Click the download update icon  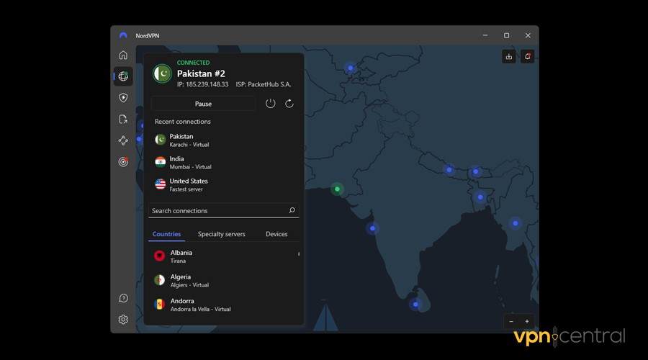(x=509, y=57)
